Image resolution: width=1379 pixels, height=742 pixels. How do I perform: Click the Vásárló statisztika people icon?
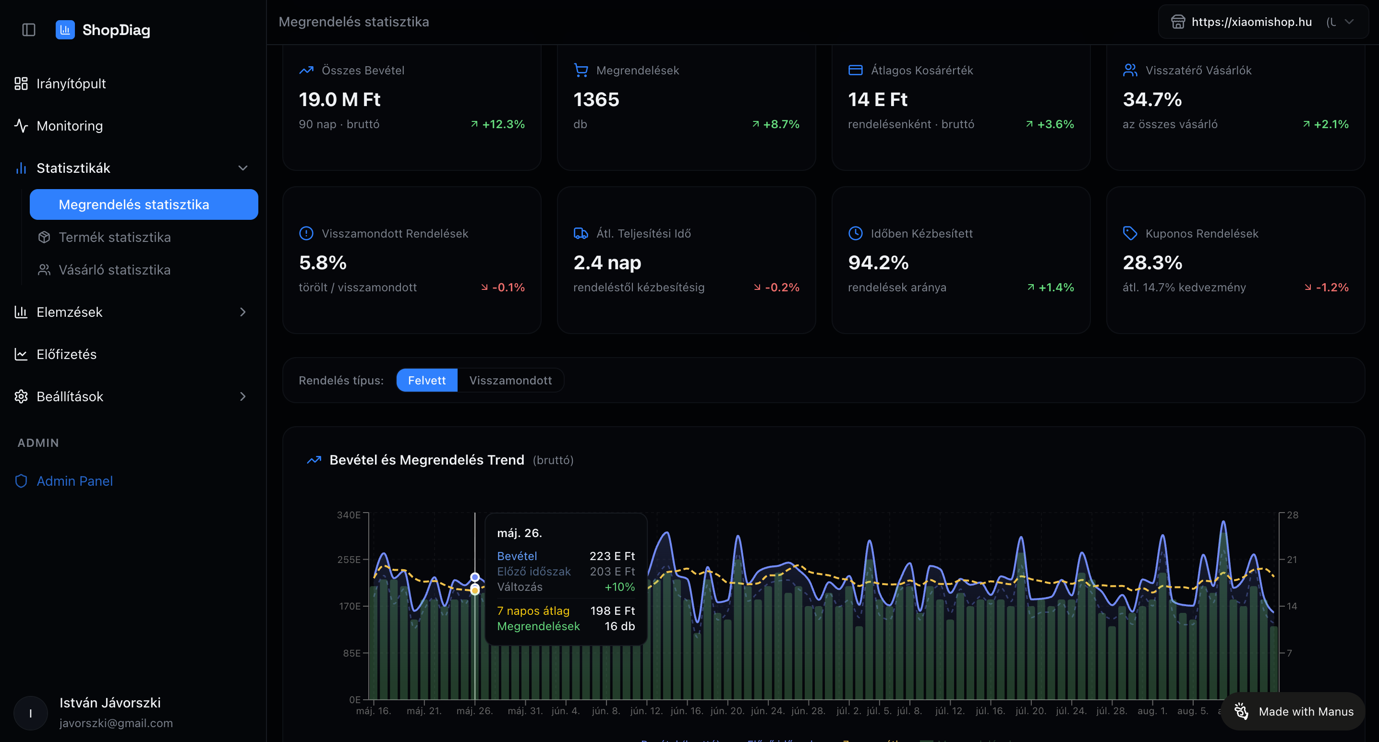(x=44, y=270)
